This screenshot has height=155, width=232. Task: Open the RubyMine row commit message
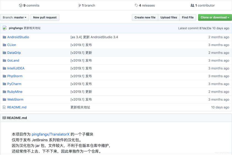click(x=81, y=92)
